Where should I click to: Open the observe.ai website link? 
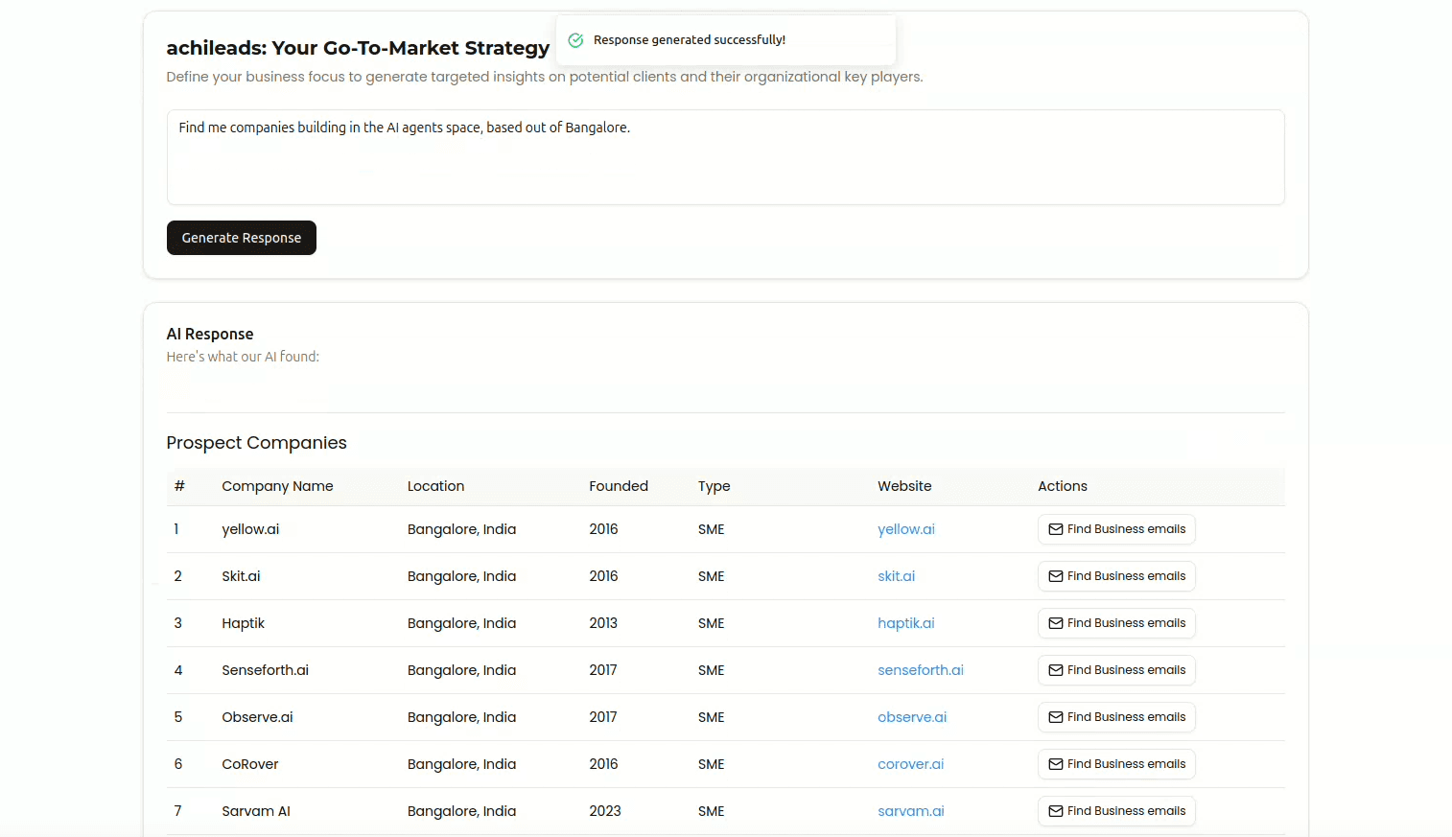click(x=912, y=716)
